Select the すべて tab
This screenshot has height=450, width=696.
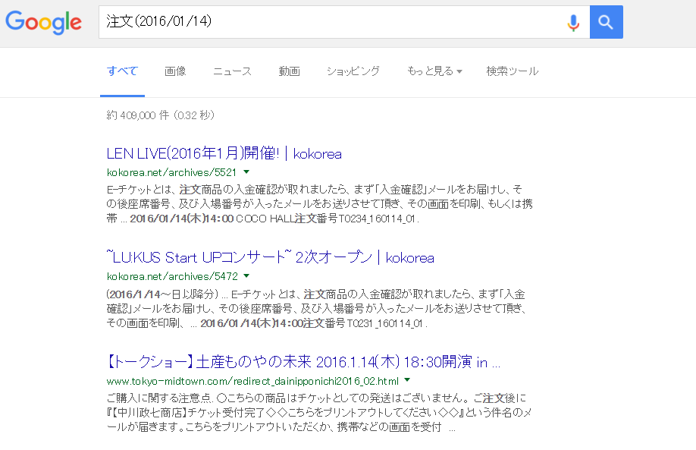123,71
